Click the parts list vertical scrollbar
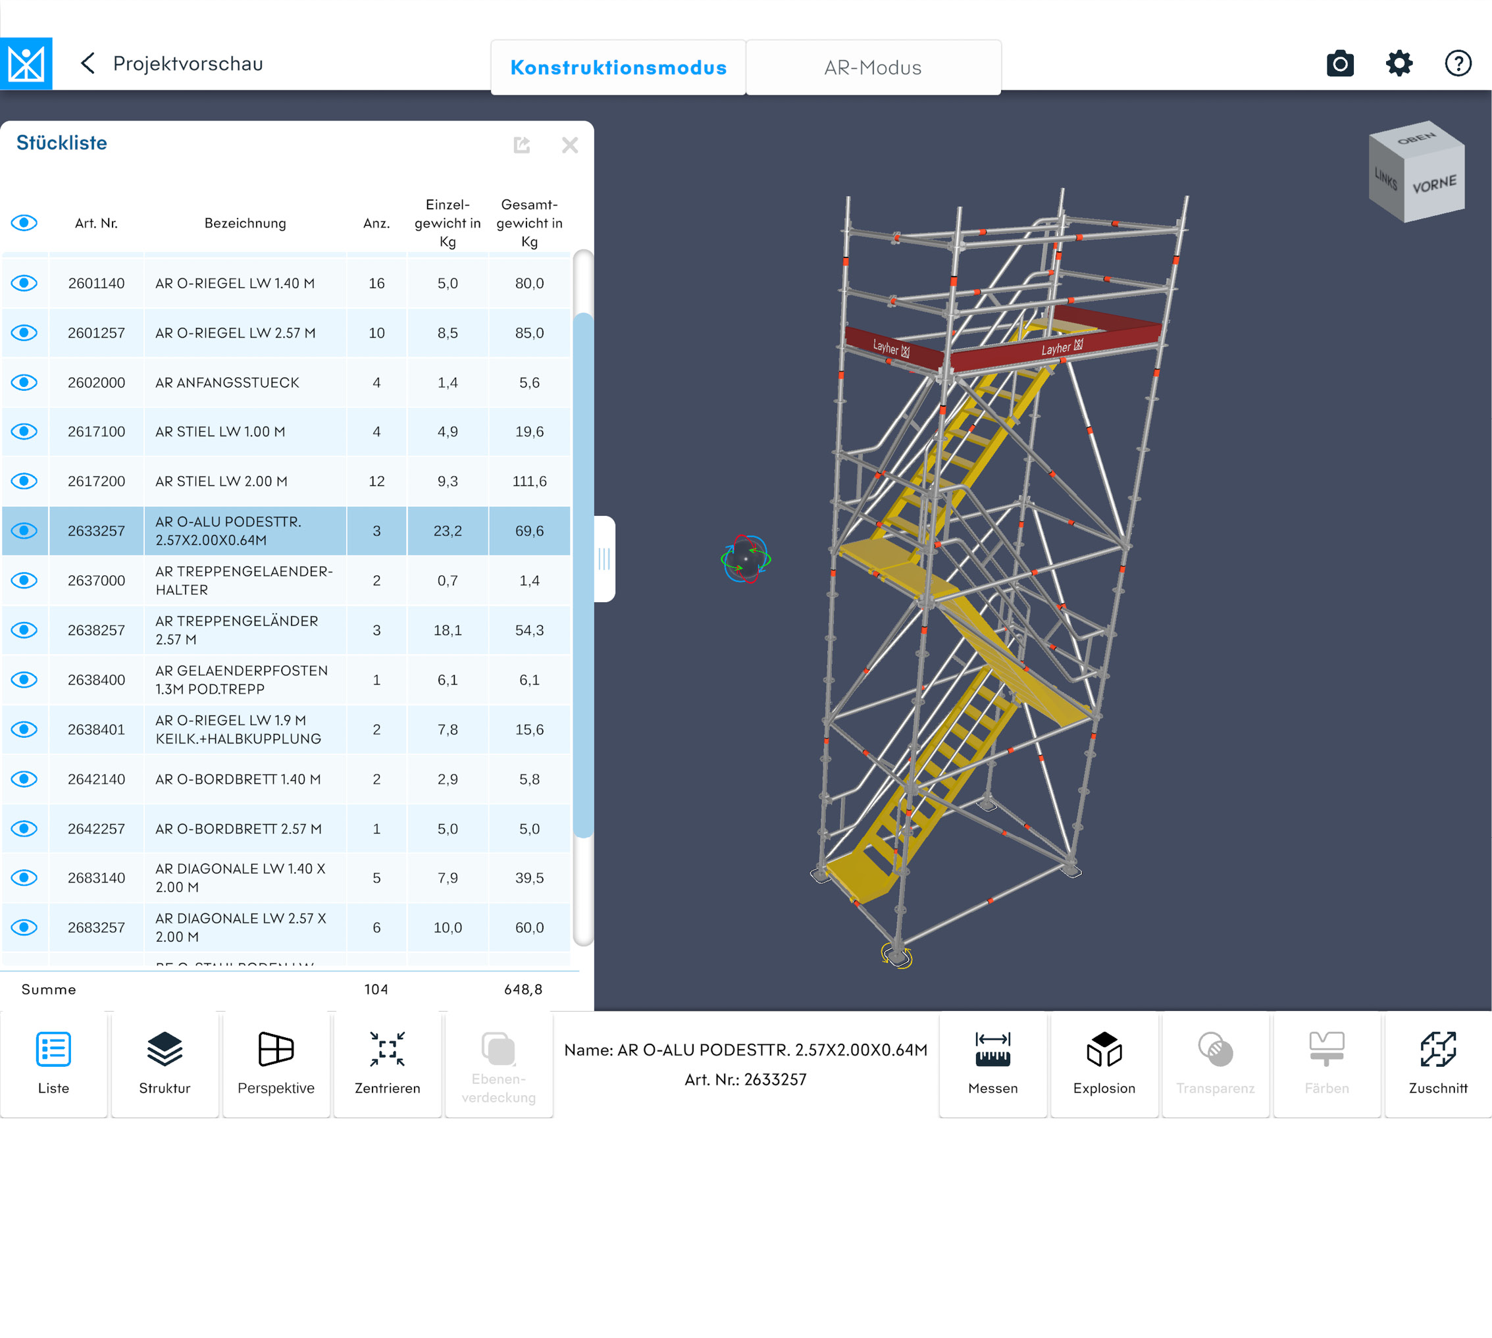 (583, 575)
